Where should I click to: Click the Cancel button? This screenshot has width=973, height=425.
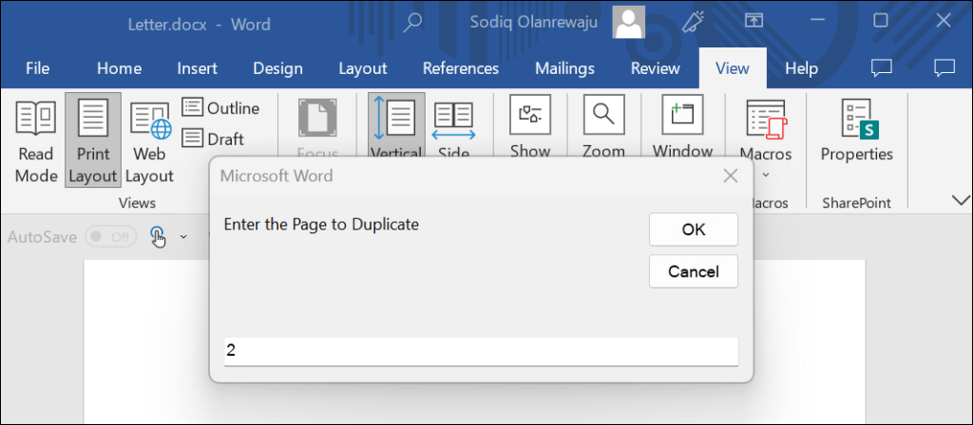pyautogui.click(x=693, y=271)
